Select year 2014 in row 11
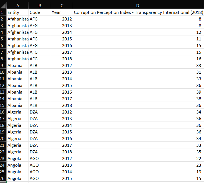 [62, 79]
